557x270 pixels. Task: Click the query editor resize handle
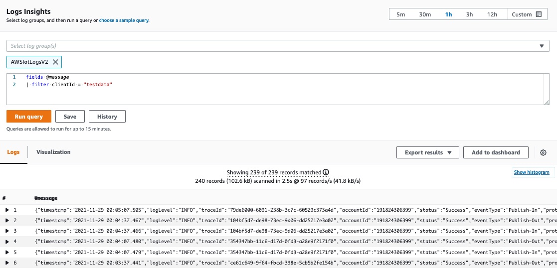(x=546, y=102)
